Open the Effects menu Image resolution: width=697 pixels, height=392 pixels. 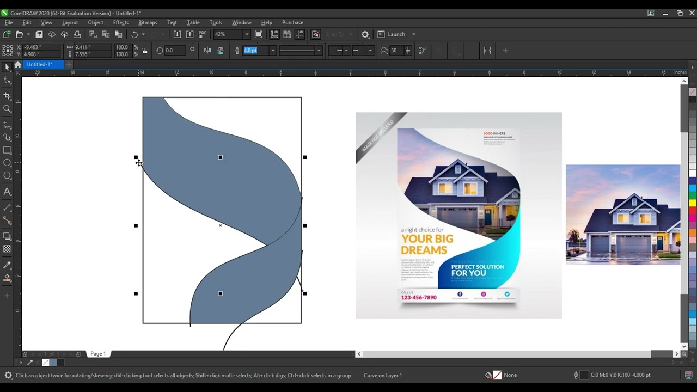pyautogui.click(x=121, y=22)
